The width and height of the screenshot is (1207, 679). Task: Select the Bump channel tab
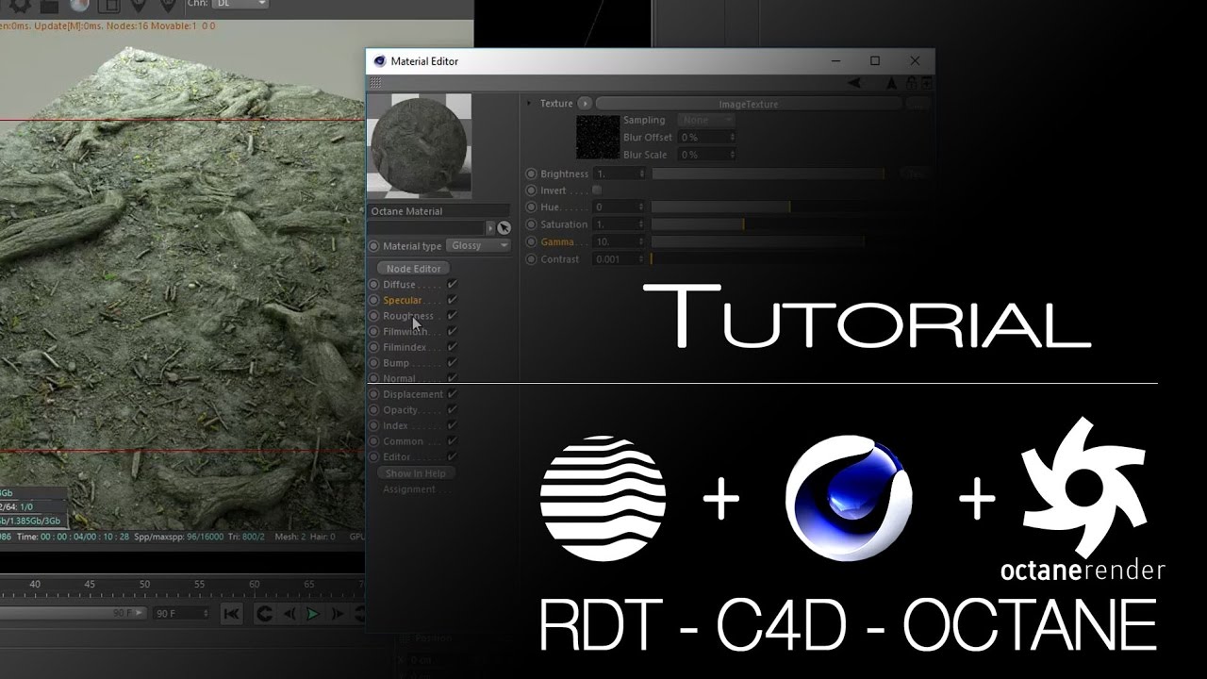[x=396, y=363]
